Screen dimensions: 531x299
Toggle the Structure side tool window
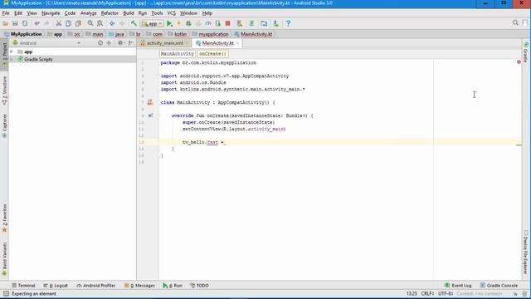[4, 91]
